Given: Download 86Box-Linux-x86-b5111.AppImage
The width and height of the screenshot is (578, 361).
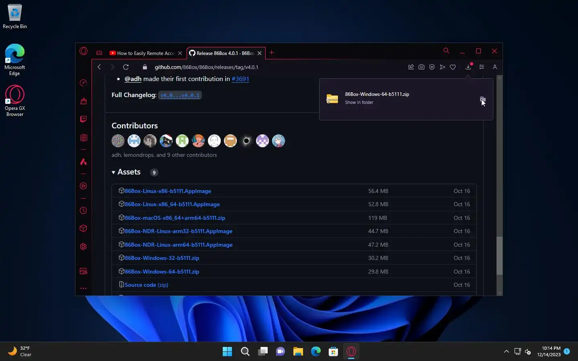Looking at the screenshot, I should click(168, 191).
